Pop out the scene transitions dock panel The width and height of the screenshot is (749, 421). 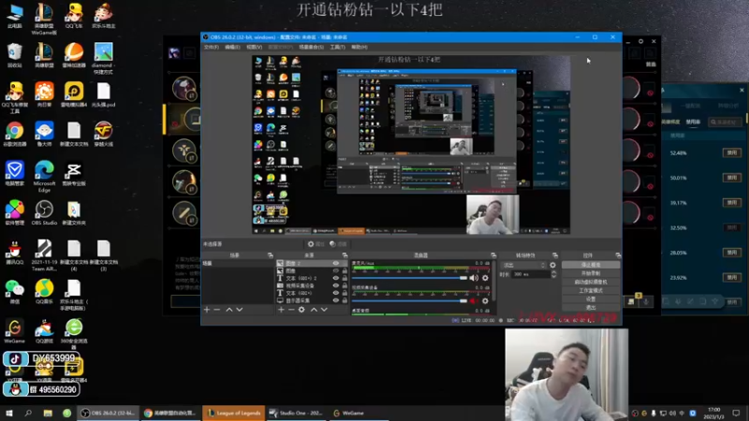tap(555, 255)
